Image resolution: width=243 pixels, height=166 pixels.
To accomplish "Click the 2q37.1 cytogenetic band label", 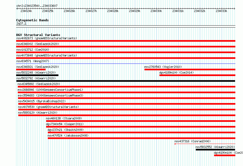I will tap(21, 23).
